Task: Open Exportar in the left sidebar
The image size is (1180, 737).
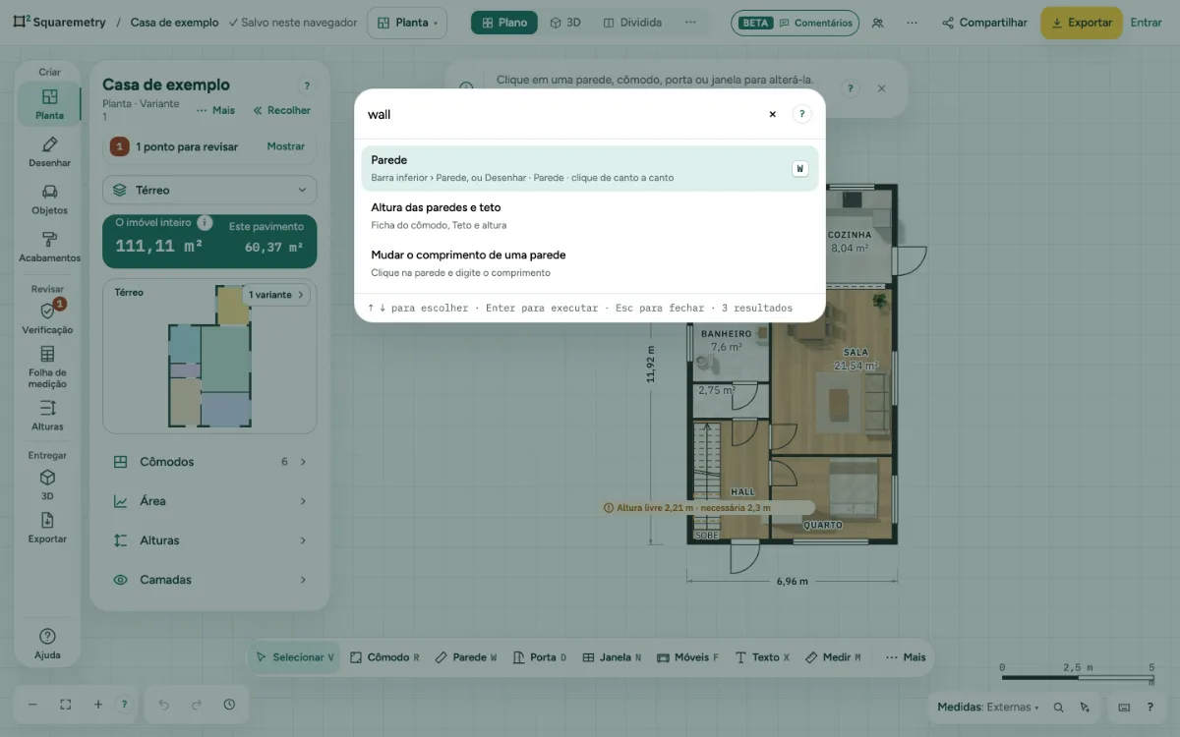Action: click(x=48, y=527)
